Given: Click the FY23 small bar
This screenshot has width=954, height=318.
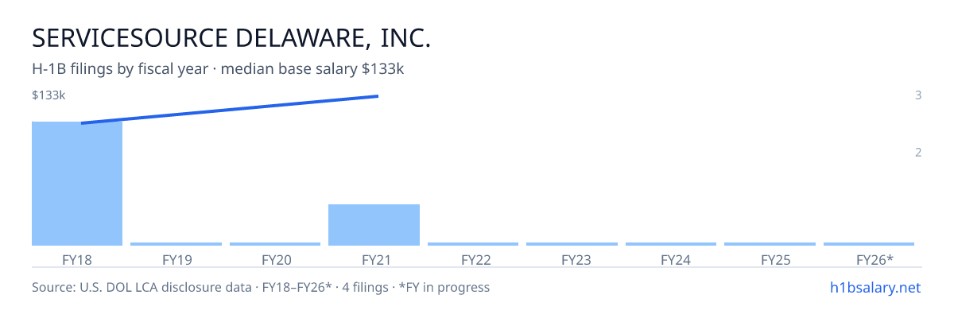Looking at the screenshot, I should 572,244.
